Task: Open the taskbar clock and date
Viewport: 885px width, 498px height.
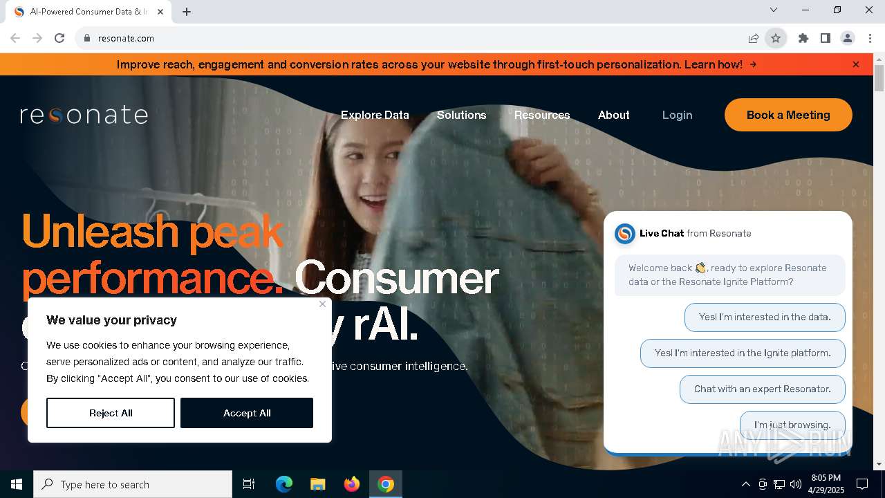Action: click(826, 484)
